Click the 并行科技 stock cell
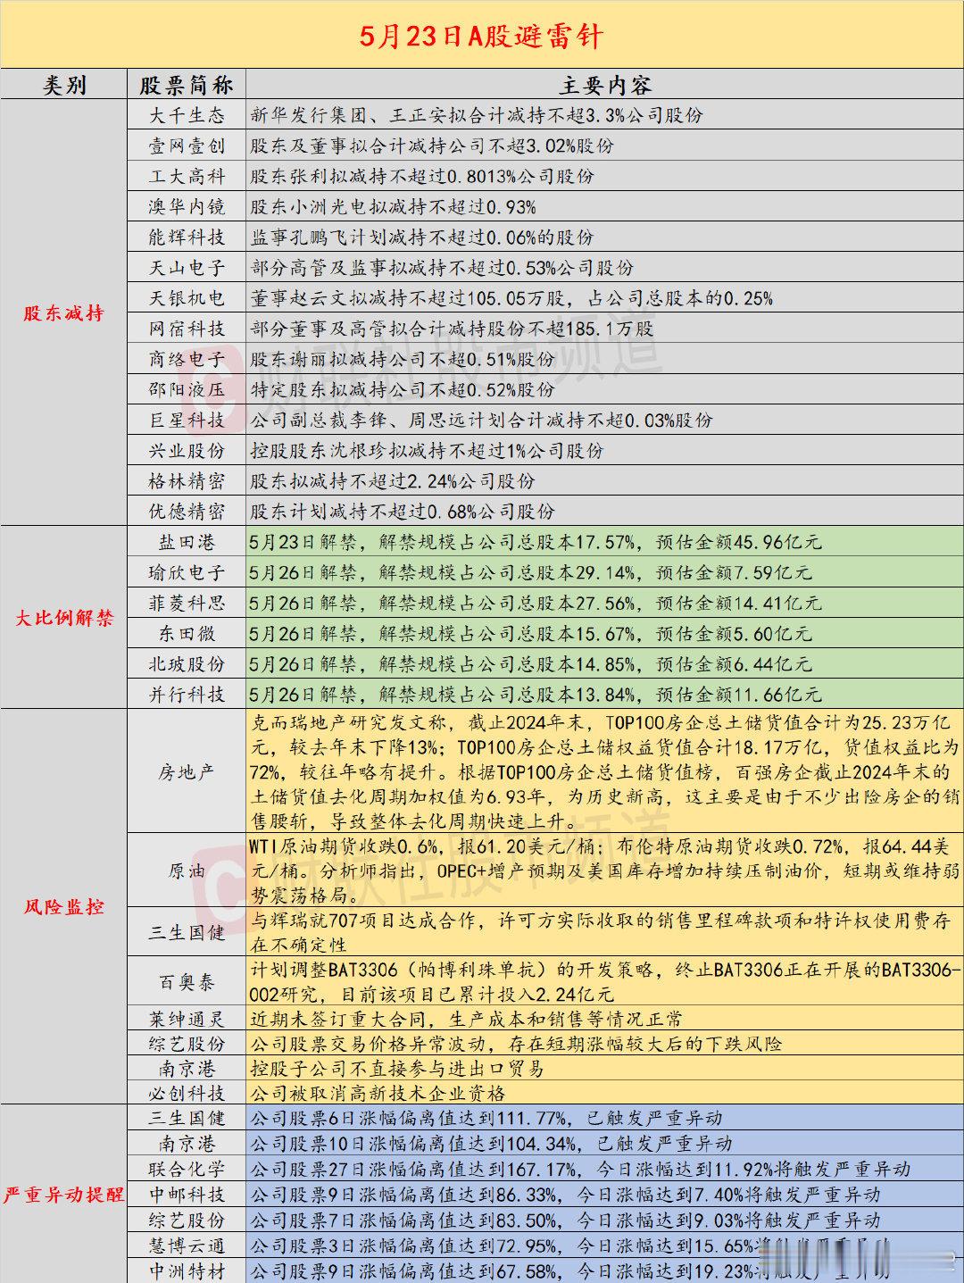 [x=187, y=694]
